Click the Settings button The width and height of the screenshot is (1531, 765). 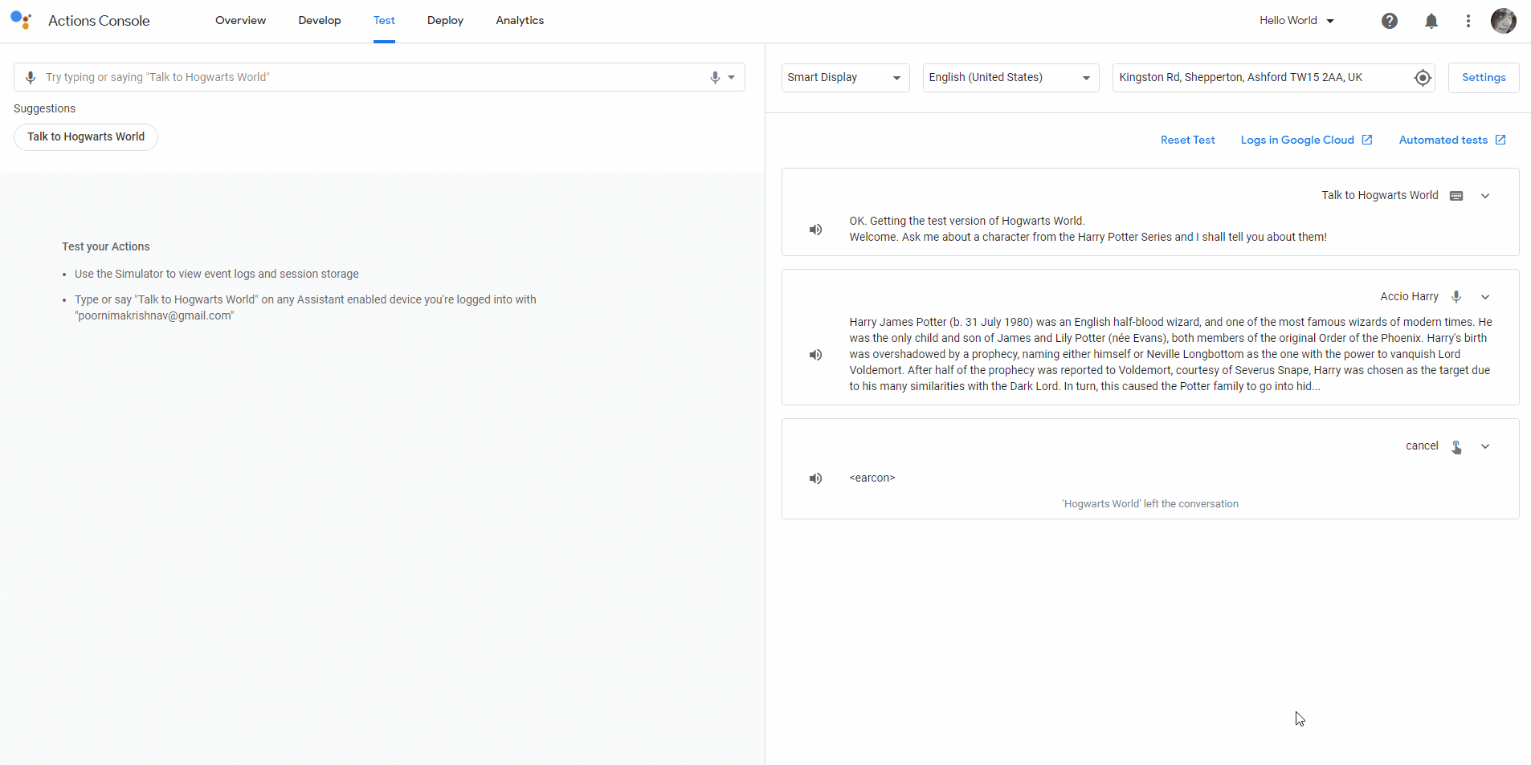(1484, 77)
